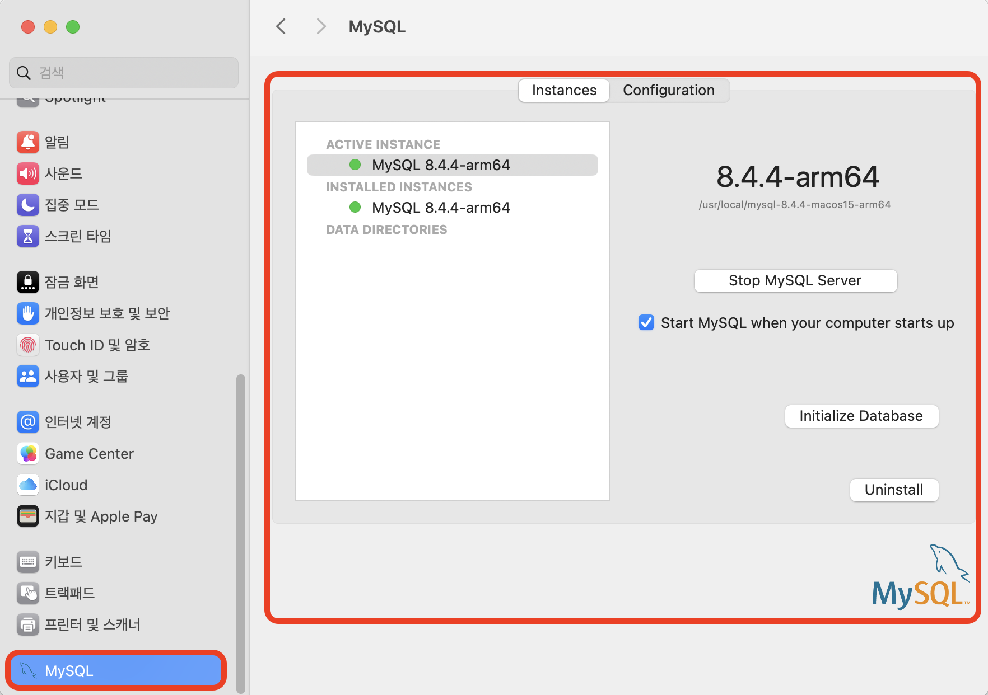Viewport: 988px width, 695px height.
Task: Click the 사용자 및 그룹 label text
Action: [86, 376]
